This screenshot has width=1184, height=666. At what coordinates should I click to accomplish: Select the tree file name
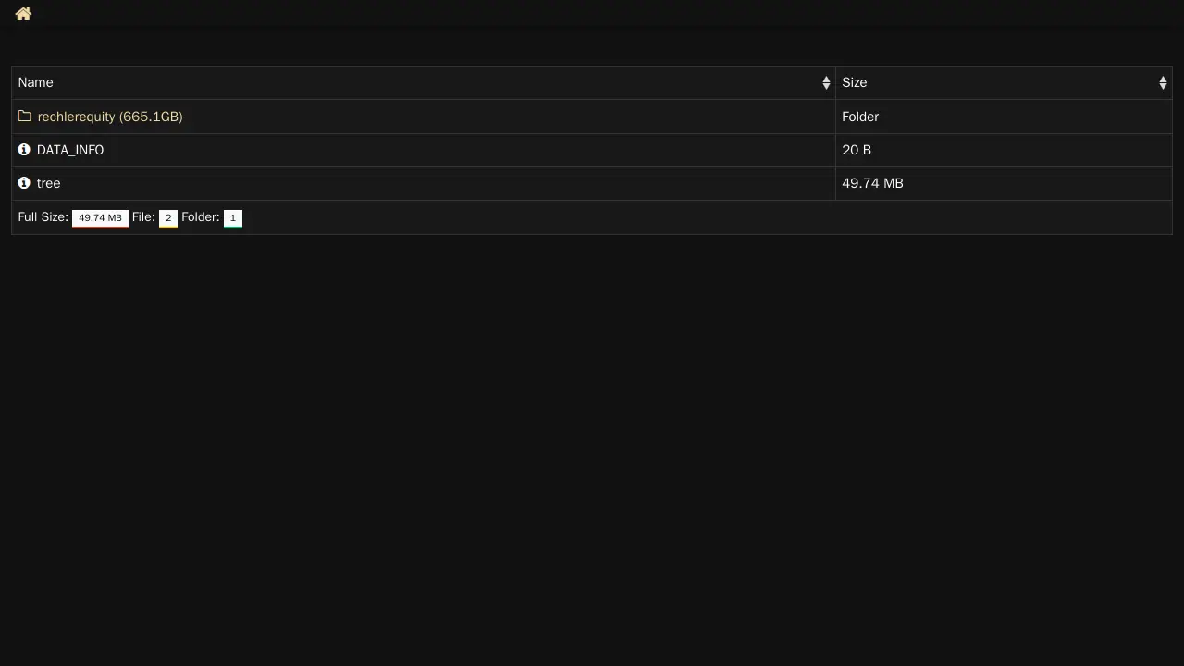pyautogui.click(x=49, y=183)
